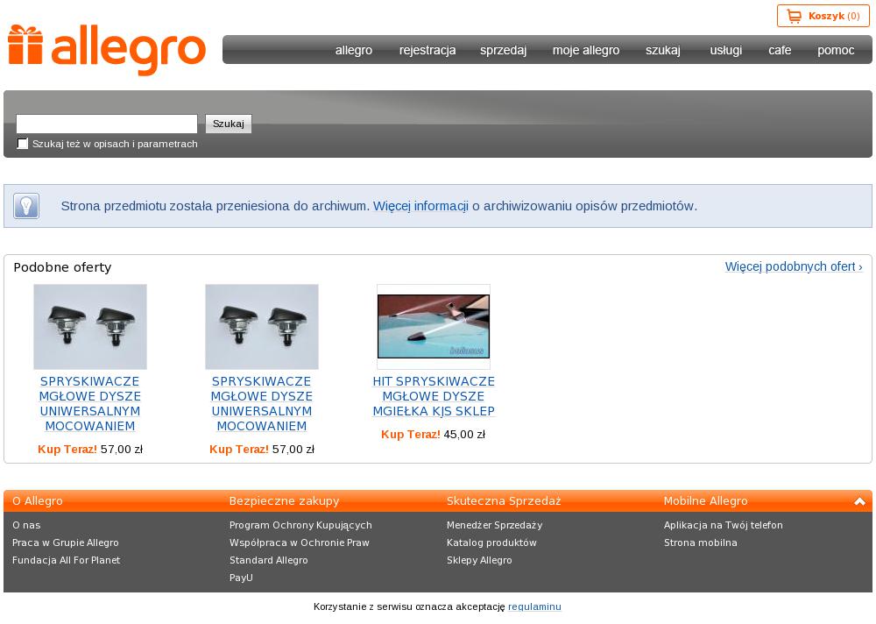The width and height of the screenshot is (876, 624).
Task: Click the search text field
Action: pos(107,124)
